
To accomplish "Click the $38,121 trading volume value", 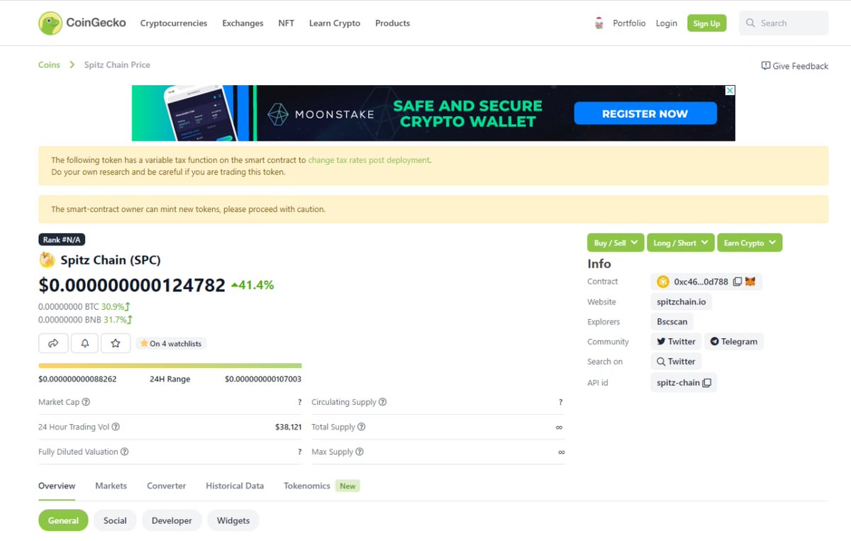I will point(289,427).
